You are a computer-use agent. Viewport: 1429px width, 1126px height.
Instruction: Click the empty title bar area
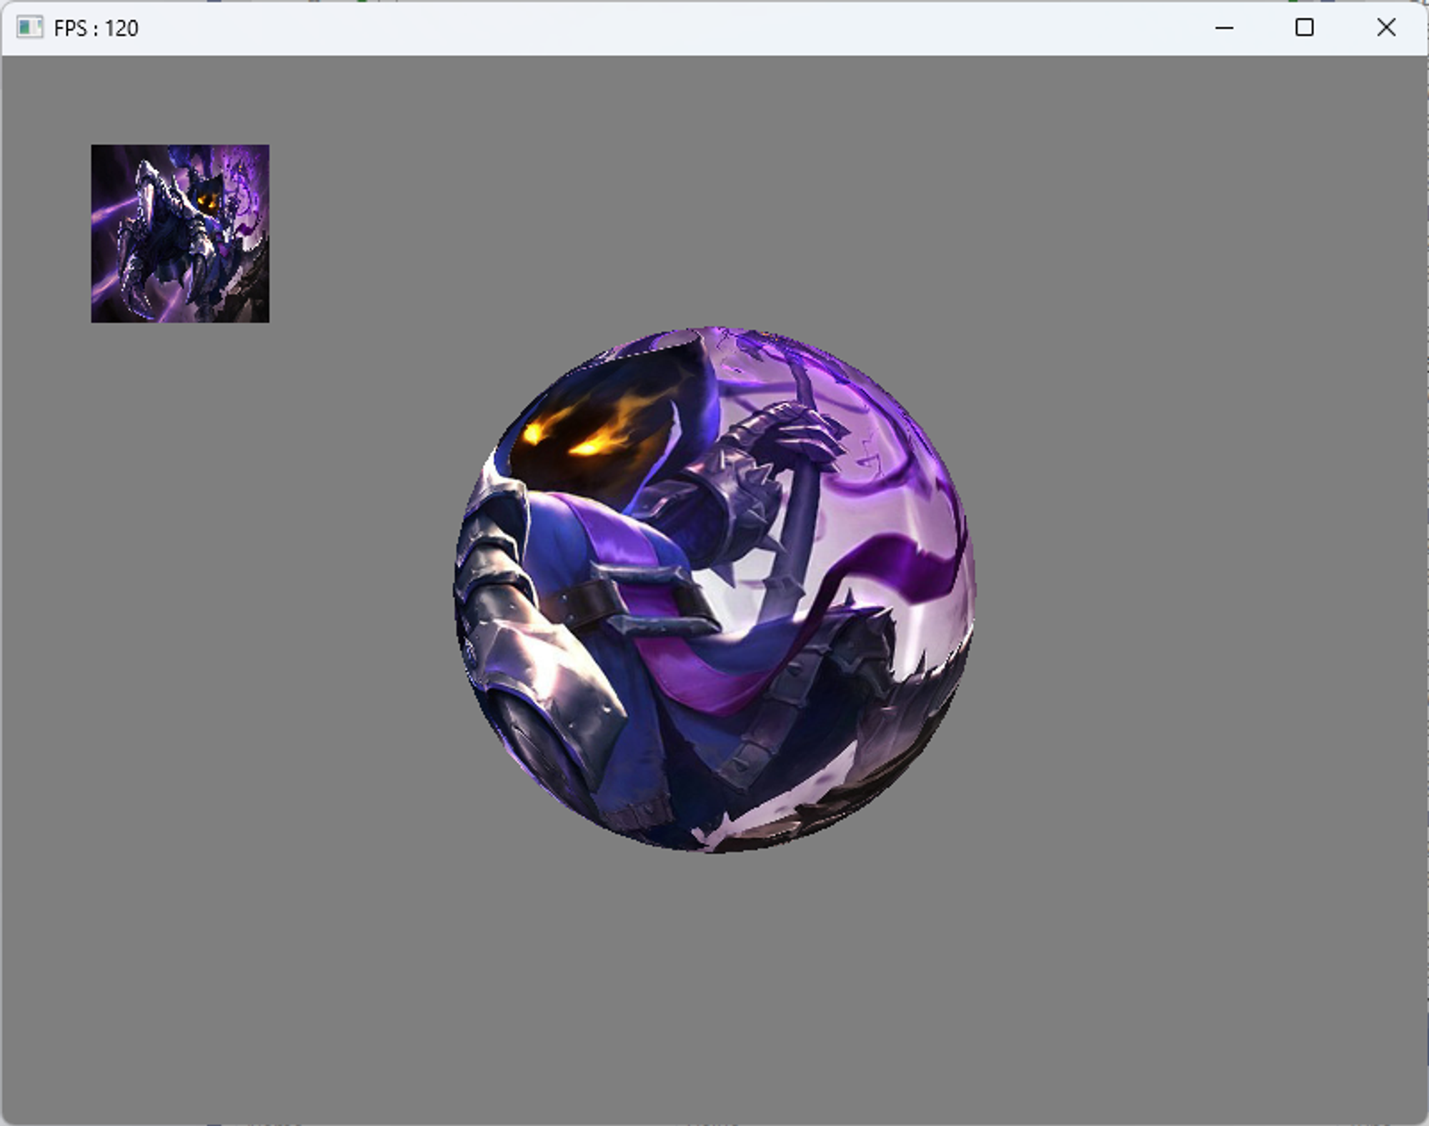point(643,28)
